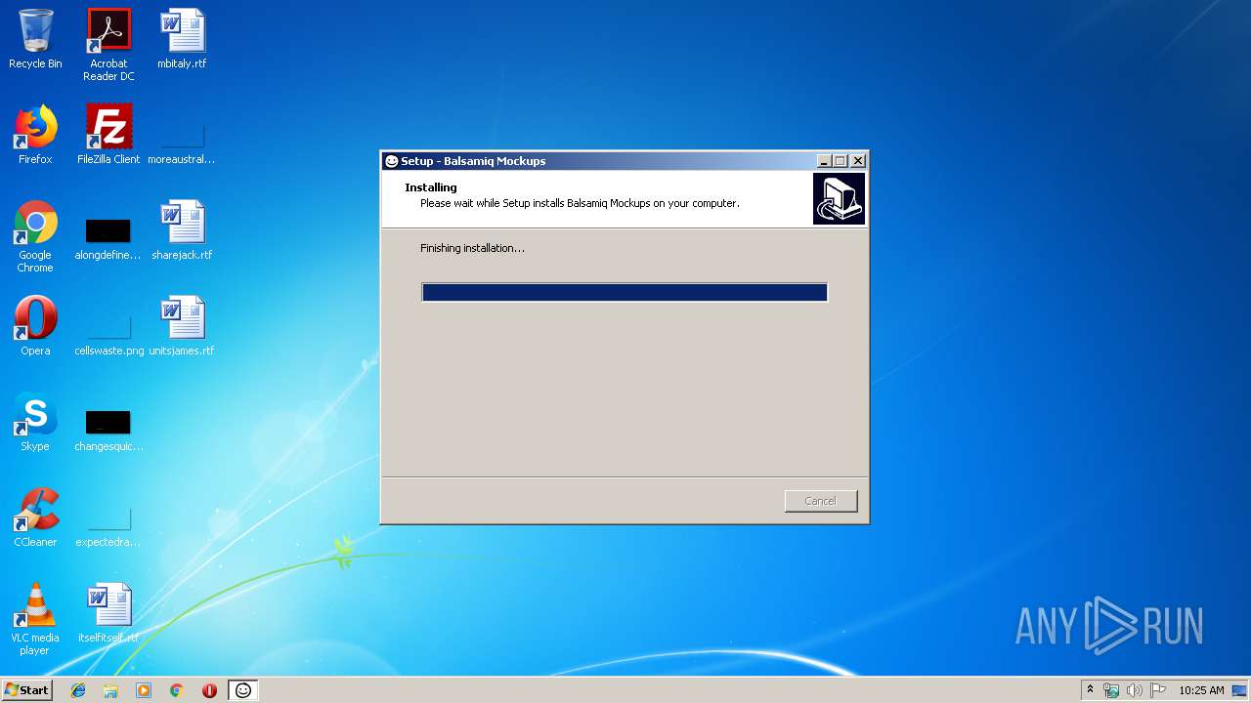1251x703 pixels.
Task: Launch the Opera desktop shortcut
Action: click(x=35, y=327)
